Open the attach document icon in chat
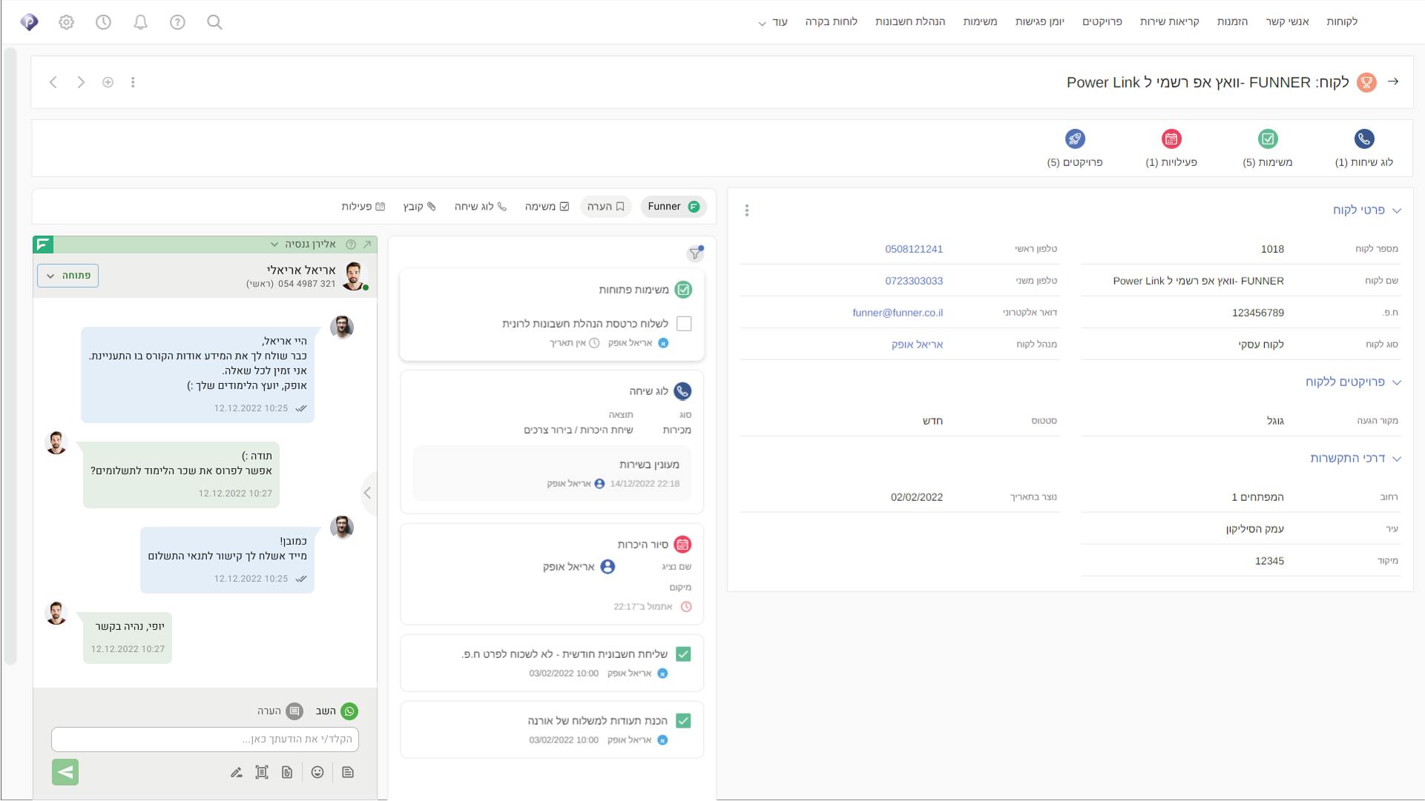The height and width of the screenshot is (801, 1425). (x=287, y=772)
